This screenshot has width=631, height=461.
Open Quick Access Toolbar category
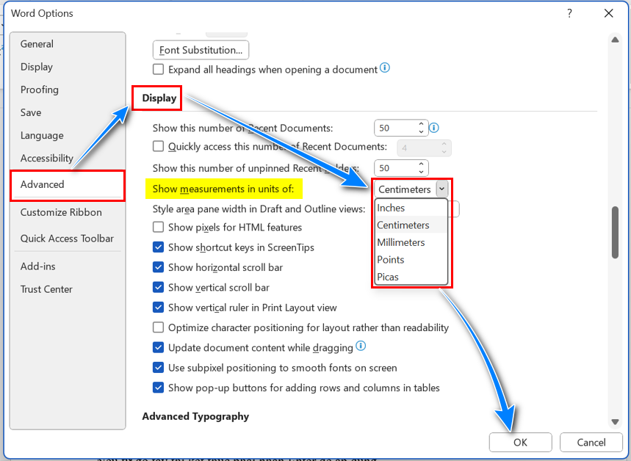click(x=68, y=239)
